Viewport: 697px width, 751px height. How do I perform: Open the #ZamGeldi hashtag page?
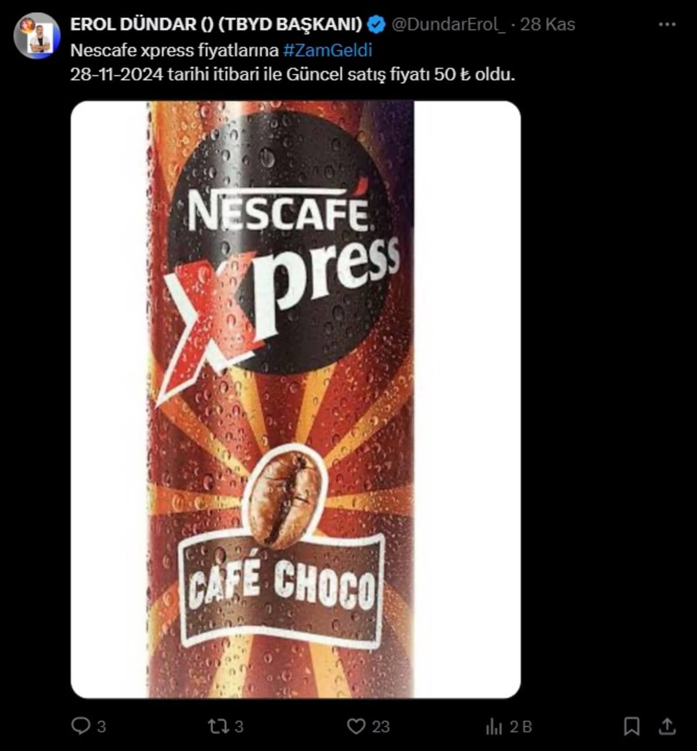[328, 52]
